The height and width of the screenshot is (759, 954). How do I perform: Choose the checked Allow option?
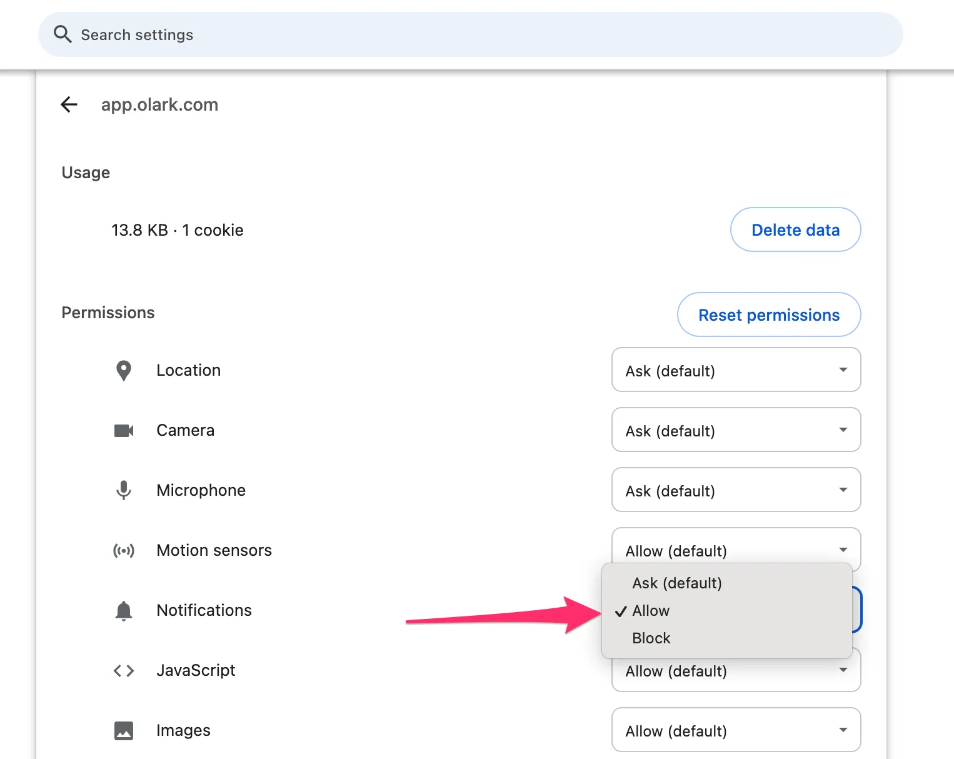coord(651,611)
